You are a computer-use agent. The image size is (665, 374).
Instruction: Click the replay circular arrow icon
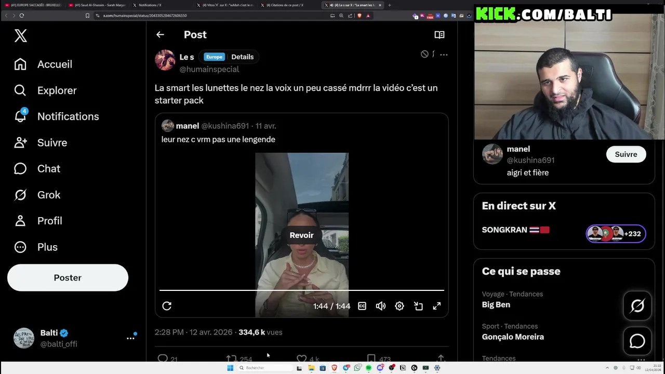tap(167, 306)
